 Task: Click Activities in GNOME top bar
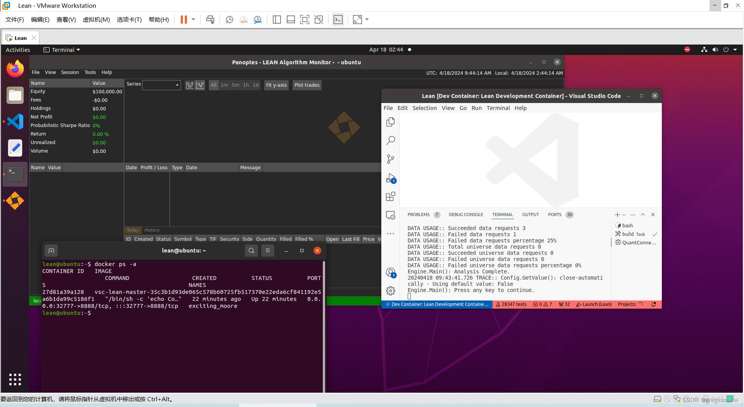click(18, 50)
